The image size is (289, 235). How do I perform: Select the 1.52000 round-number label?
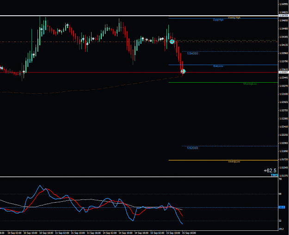[192, 148]
